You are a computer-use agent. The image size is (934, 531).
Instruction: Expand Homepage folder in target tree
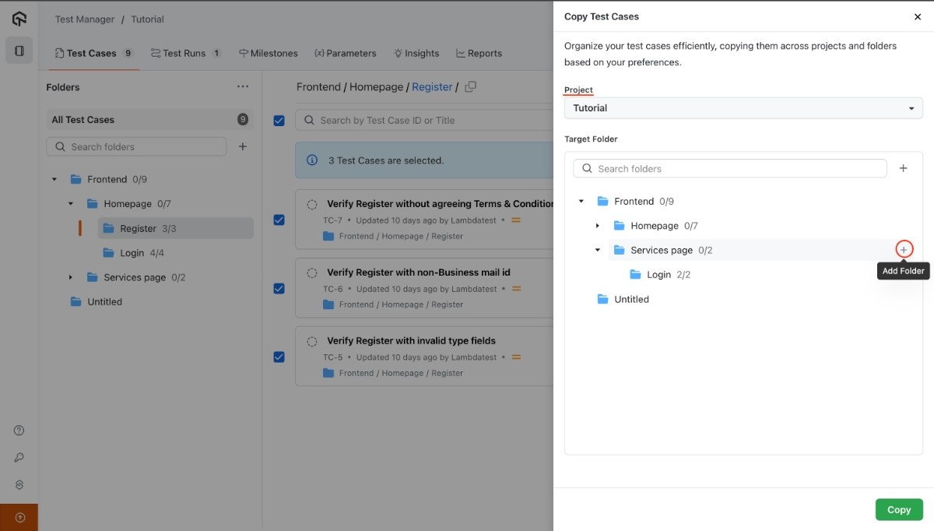click(598, 226)
